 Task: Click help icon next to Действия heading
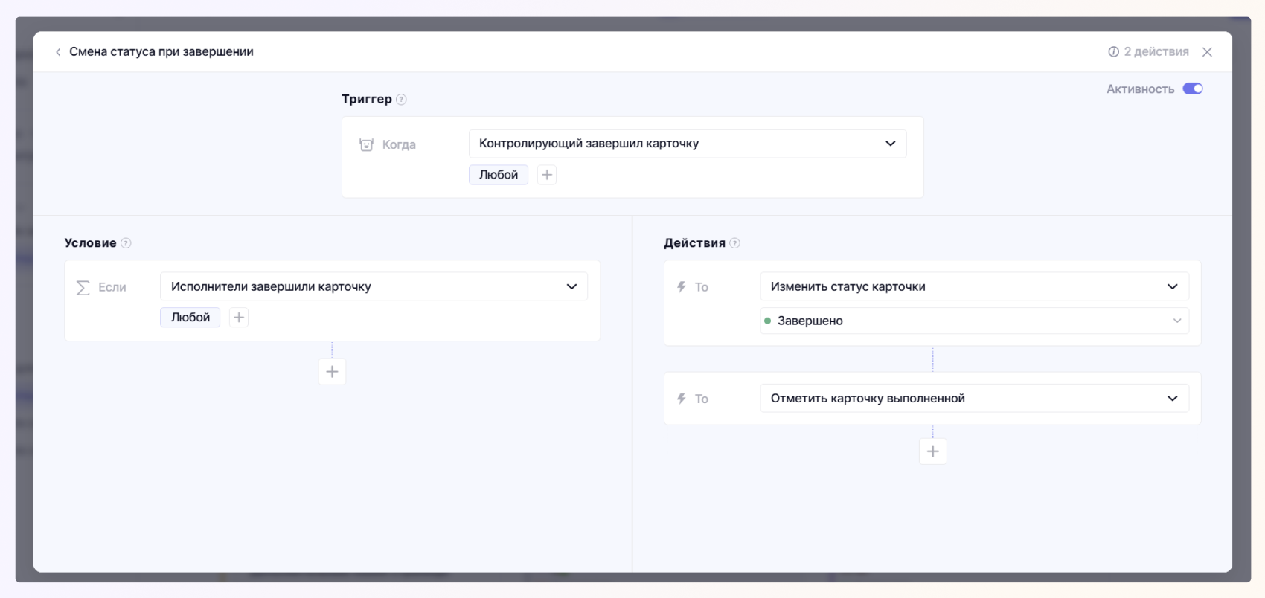coord(734,243)
